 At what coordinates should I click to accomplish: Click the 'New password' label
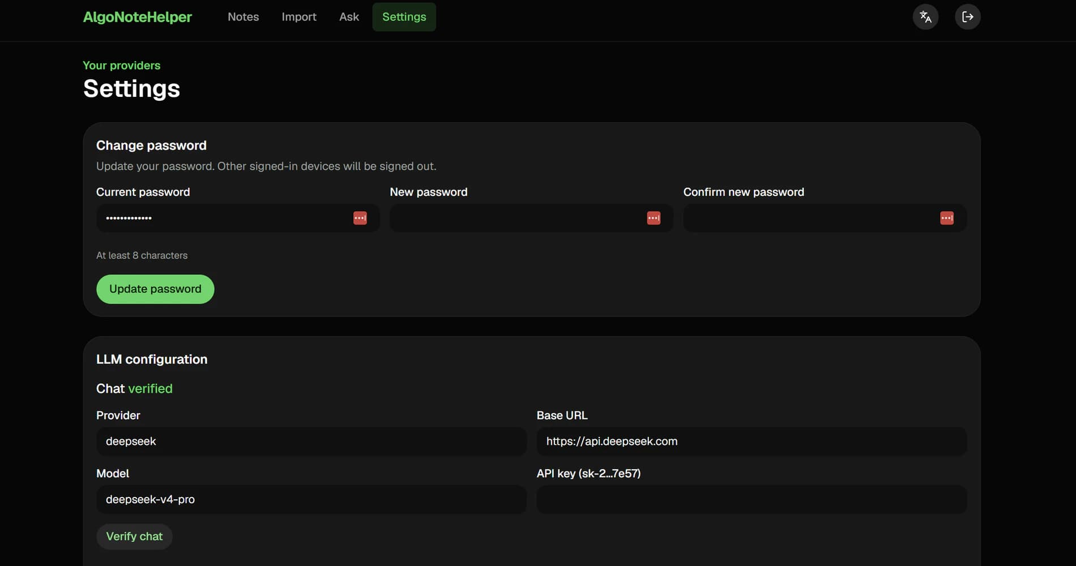click(429, 192)
